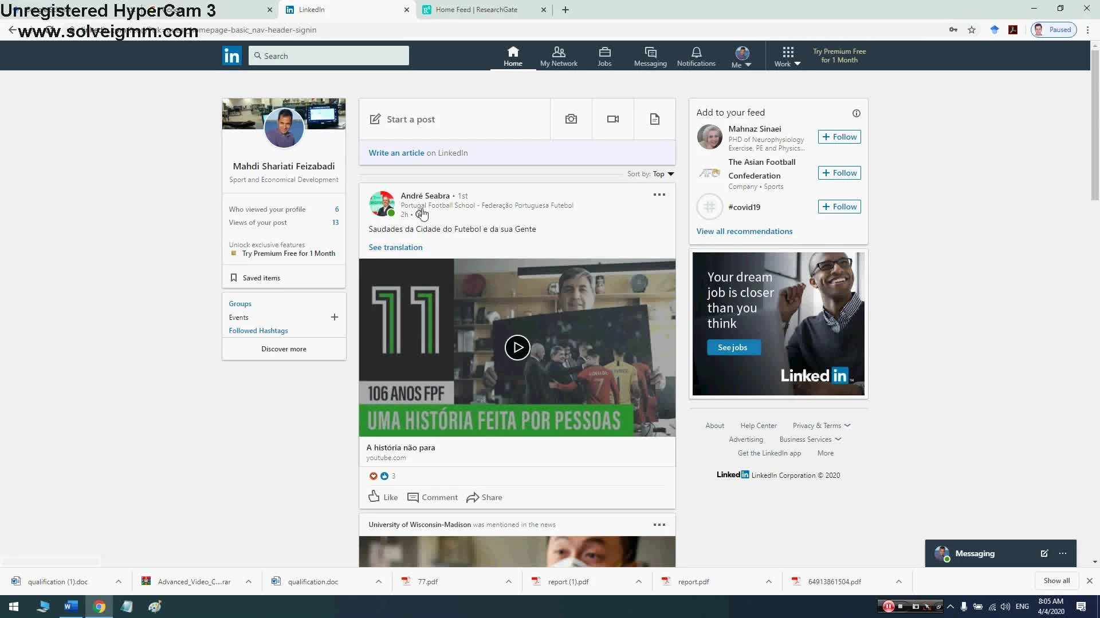This screenshot has width=1100, height=618.
Task: Click Discover more
Action: (x=284, y=349)
